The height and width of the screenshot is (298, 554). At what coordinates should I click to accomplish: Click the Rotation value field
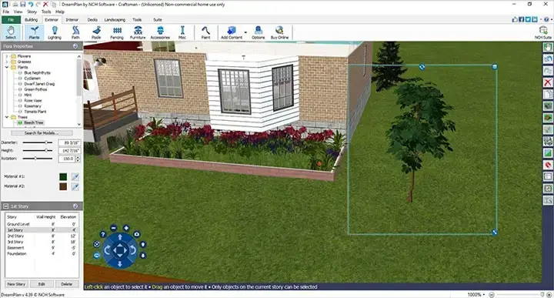pos(67,159)
